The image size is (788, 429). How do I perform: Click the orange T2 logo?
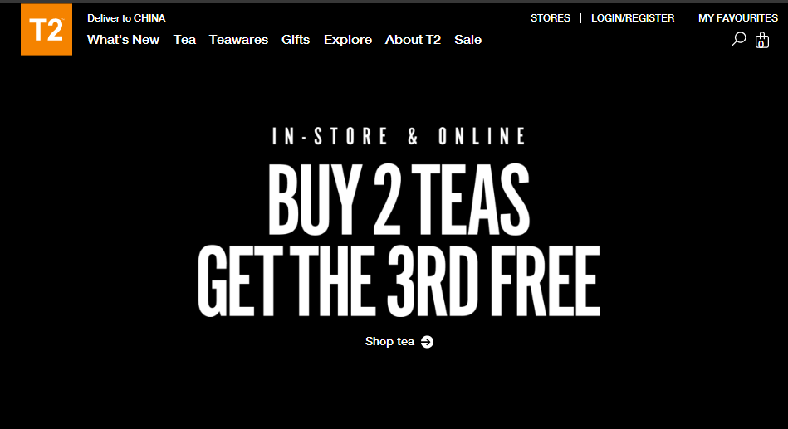[x=46, y=30]
